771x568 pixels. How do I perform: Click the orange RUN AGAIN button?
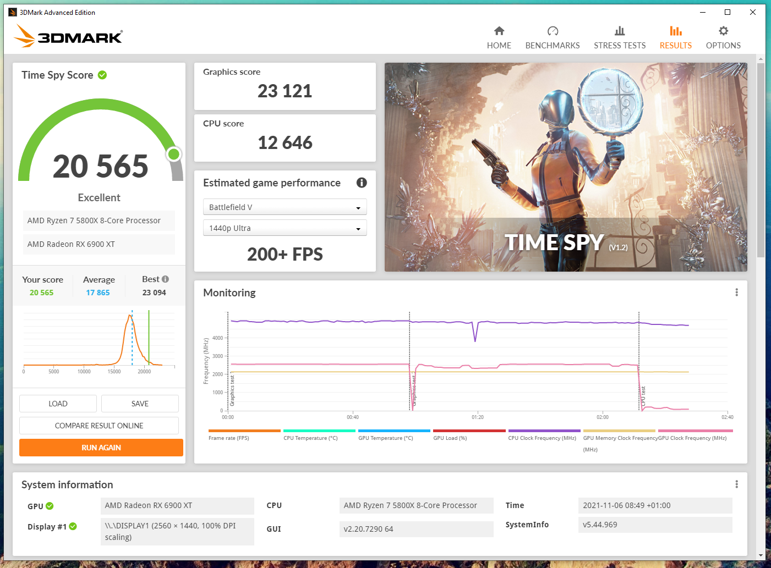(x=101, y=448)
